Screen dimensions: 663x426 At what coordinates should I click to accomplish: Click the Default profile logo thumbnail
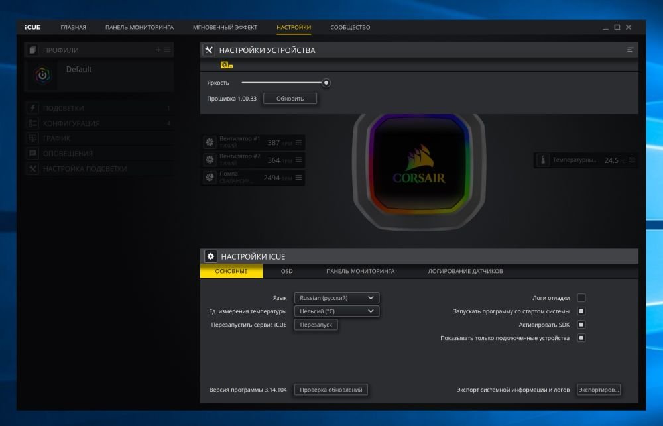[x=42, y=76]
